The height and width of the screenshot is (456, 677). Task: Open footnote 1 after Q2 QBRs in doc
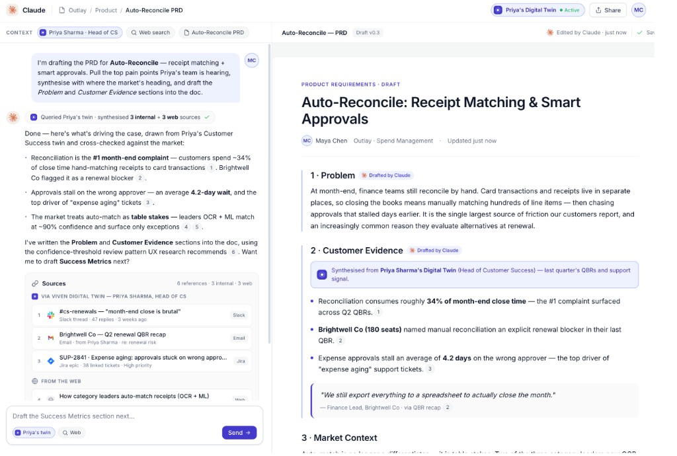point(378,313)
